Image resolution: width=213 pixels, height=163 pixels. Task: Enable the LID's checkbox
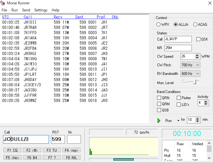179,104
